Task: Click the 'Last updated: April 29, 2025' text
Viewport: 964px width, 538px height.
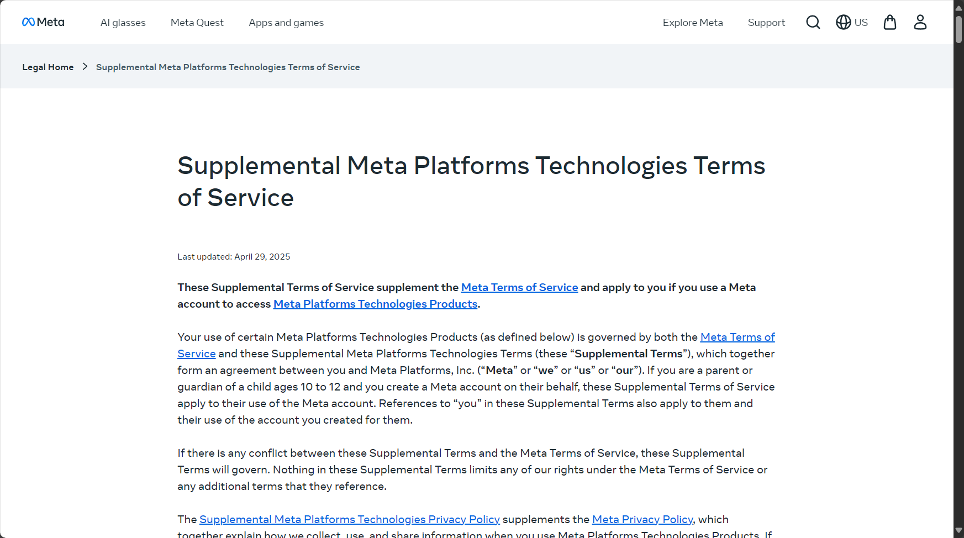Action: click(234, 257)
